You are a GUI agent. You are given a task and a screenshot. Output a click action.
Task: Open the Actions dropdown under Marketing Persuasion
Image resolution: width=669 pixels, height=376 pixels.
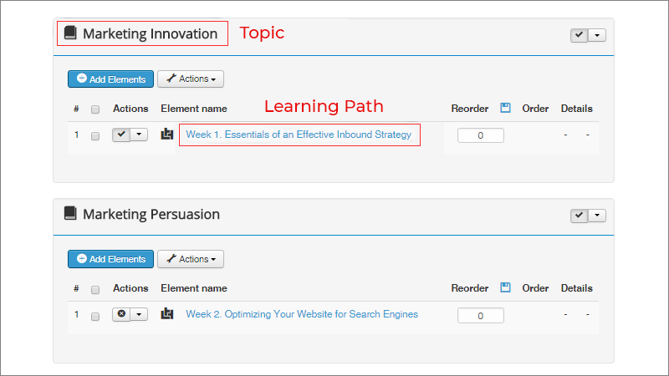coord(191,259)
